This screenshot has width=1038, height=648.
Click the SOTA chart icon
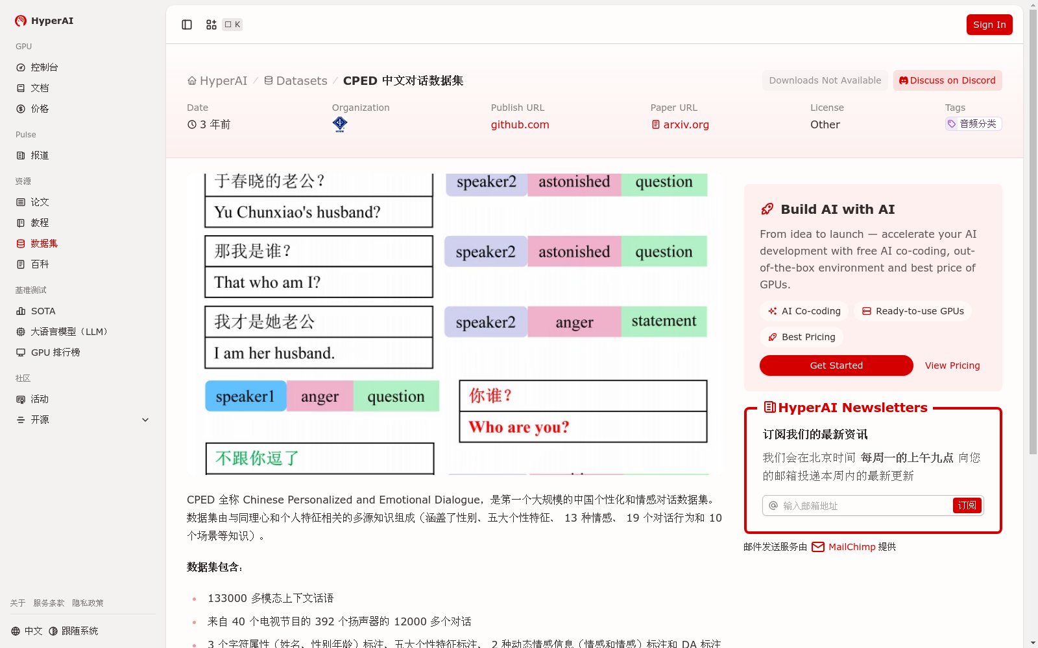[x=21, y=311]
